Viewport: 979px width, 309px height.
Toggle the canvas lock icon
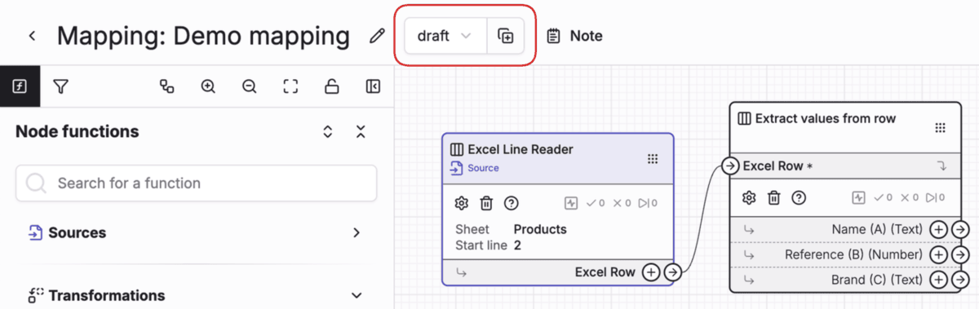coord(331,86)
